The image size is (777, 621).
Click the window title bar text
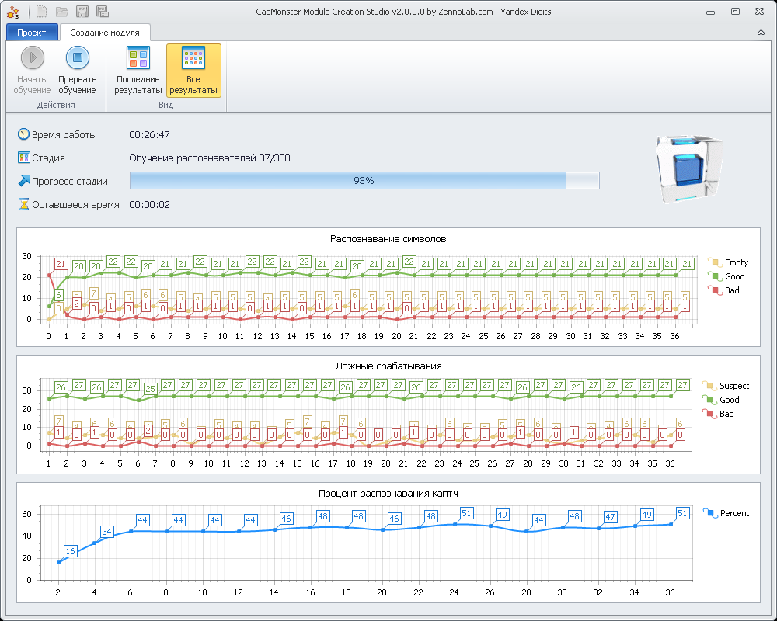coord(403,12)
